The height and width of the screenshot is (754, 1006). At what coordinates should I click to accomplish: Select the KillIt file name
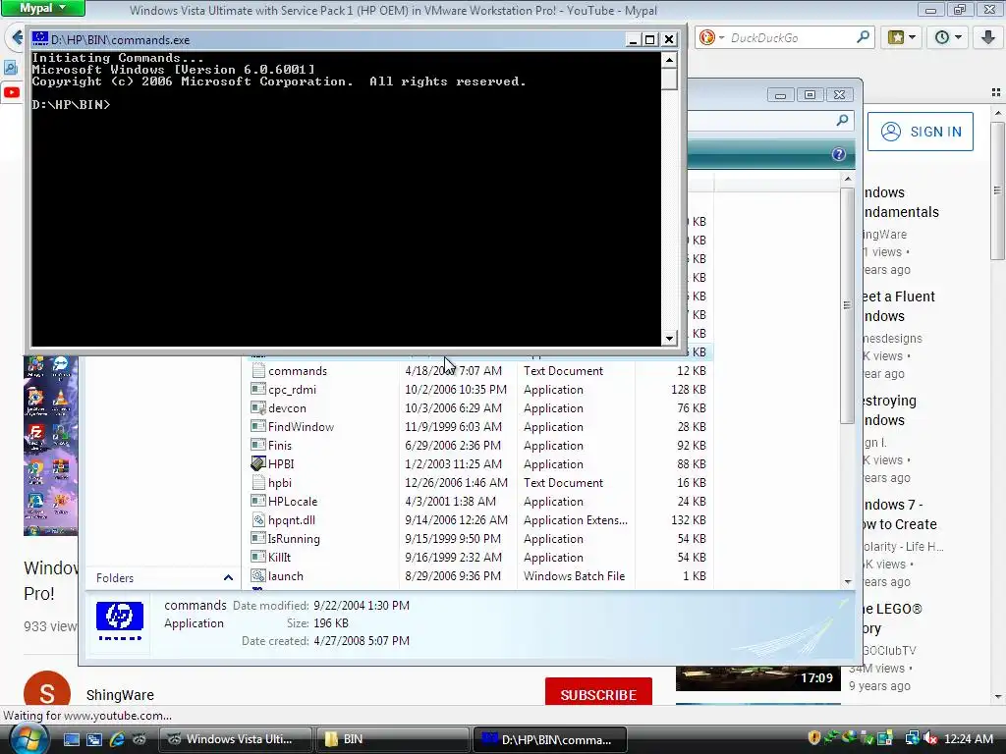[x=280, y=558]
